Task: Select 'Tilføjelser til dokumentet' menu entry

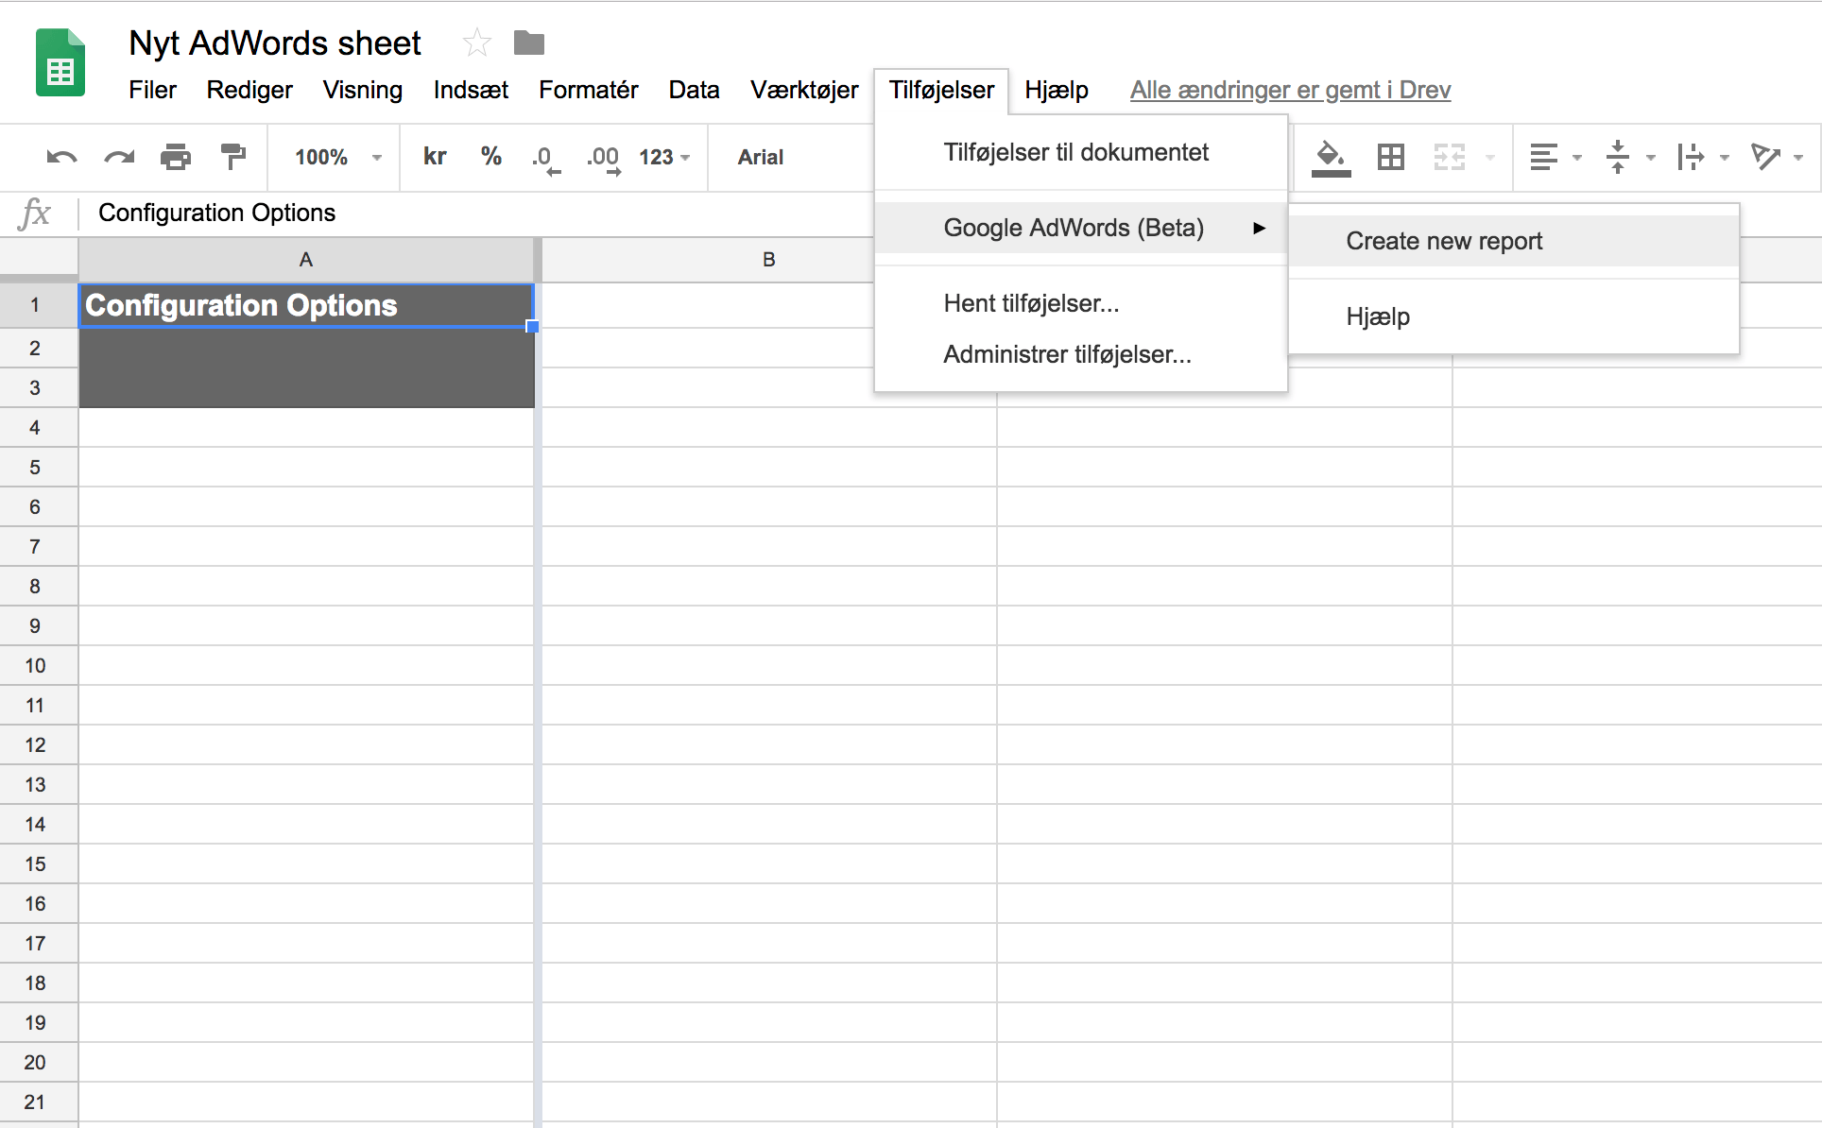Action: [x=1081, y=152]
